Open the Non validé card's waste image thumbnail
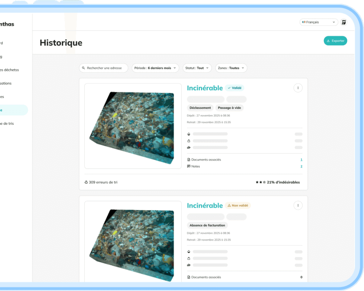This screenshot has width=364, height=291. coord(133,242)
